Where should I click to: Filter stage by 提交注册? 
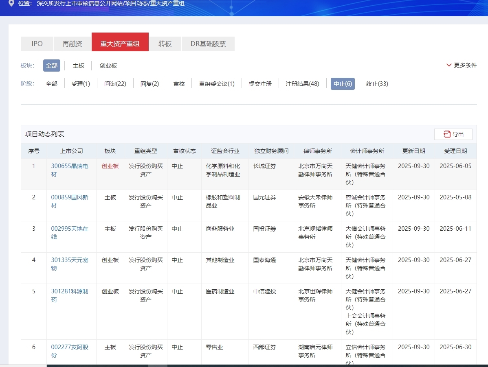coord(260,84)
